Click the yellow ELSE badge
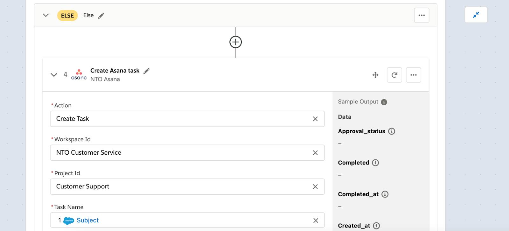 click(67, 16)
